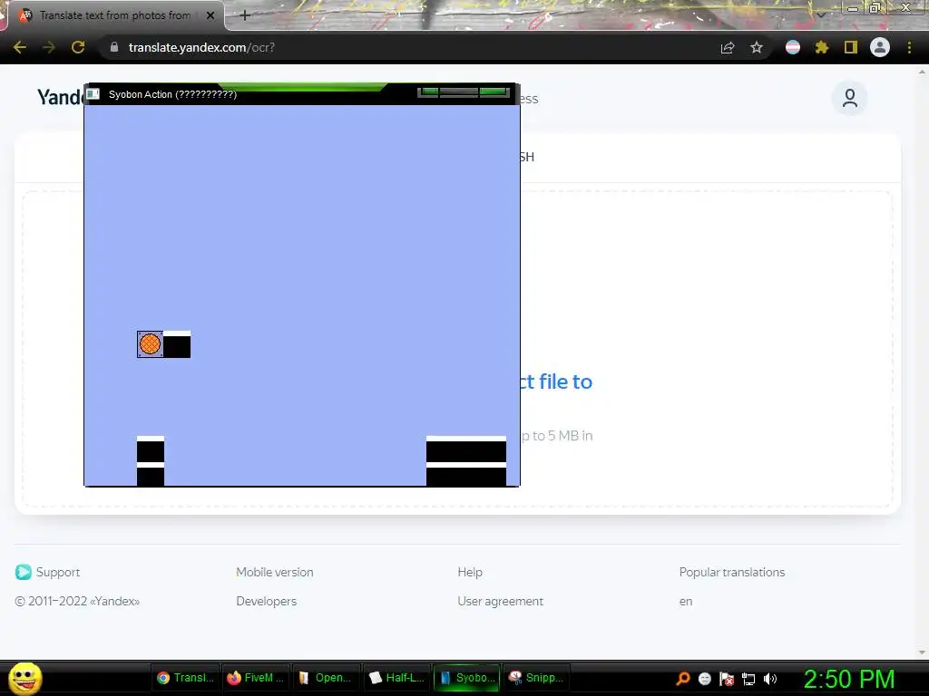Open the volume speaker tray icon

click(x=770, y=679)
